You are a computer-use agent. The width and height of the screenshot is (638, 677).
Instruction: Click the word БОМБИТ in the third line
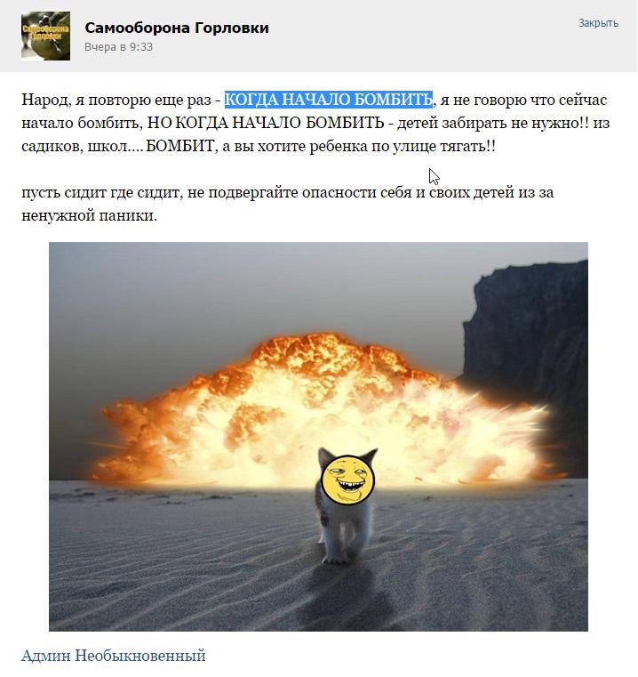click(179, 147)
